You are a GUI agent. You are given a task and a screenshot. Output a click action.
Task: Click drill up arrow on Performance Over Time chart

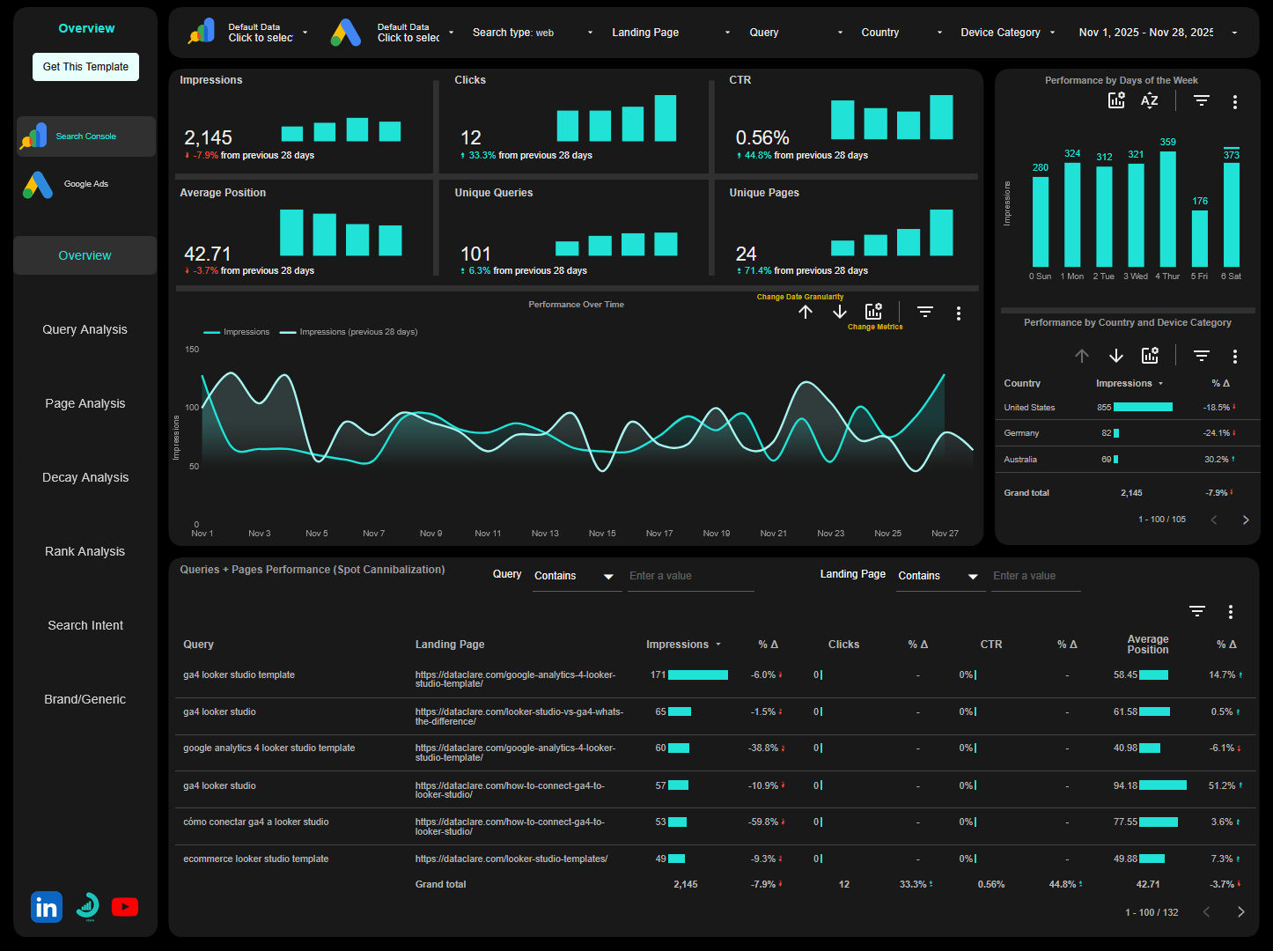click(x=806, y=312)
